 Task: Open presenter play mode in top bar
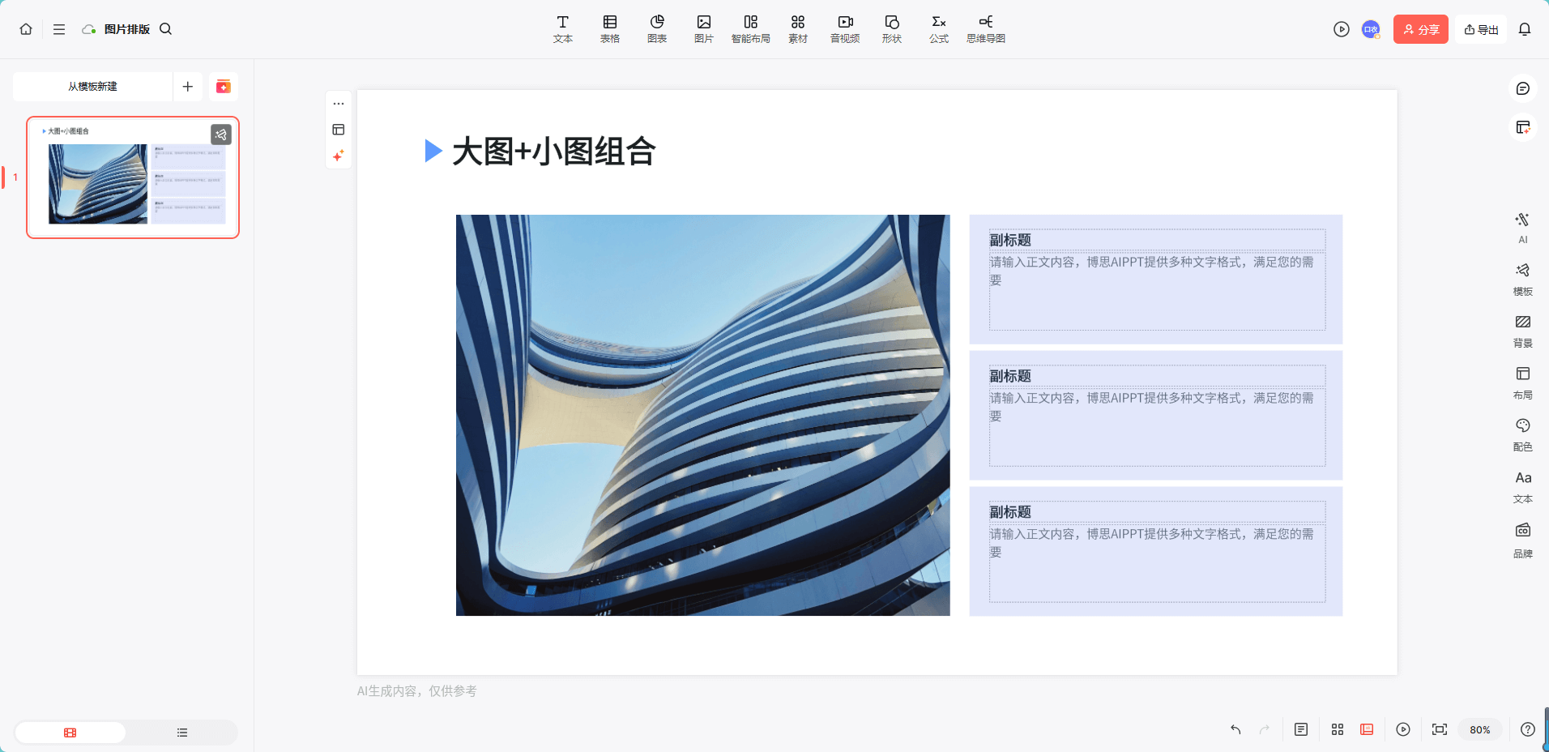coord(1341,28)
